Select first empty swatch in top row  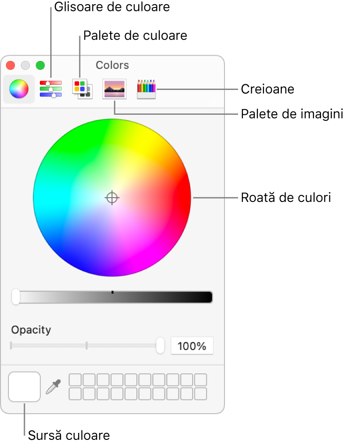coord(75,380)
